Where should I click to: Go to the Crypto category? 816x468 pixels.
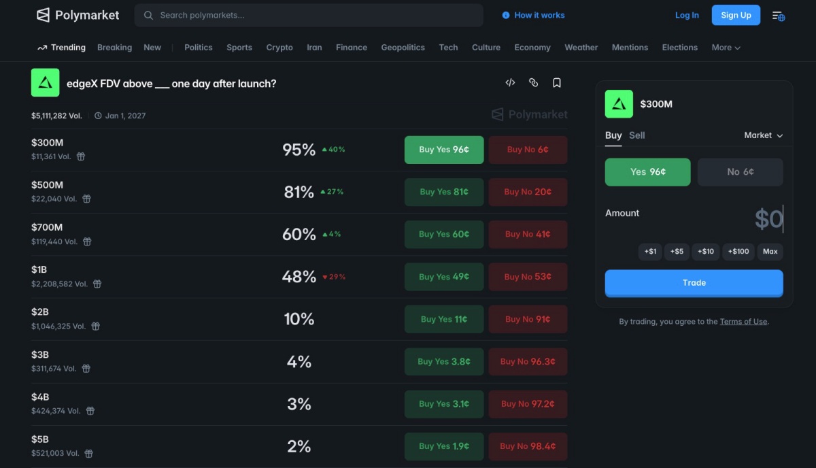coord(279,48)
